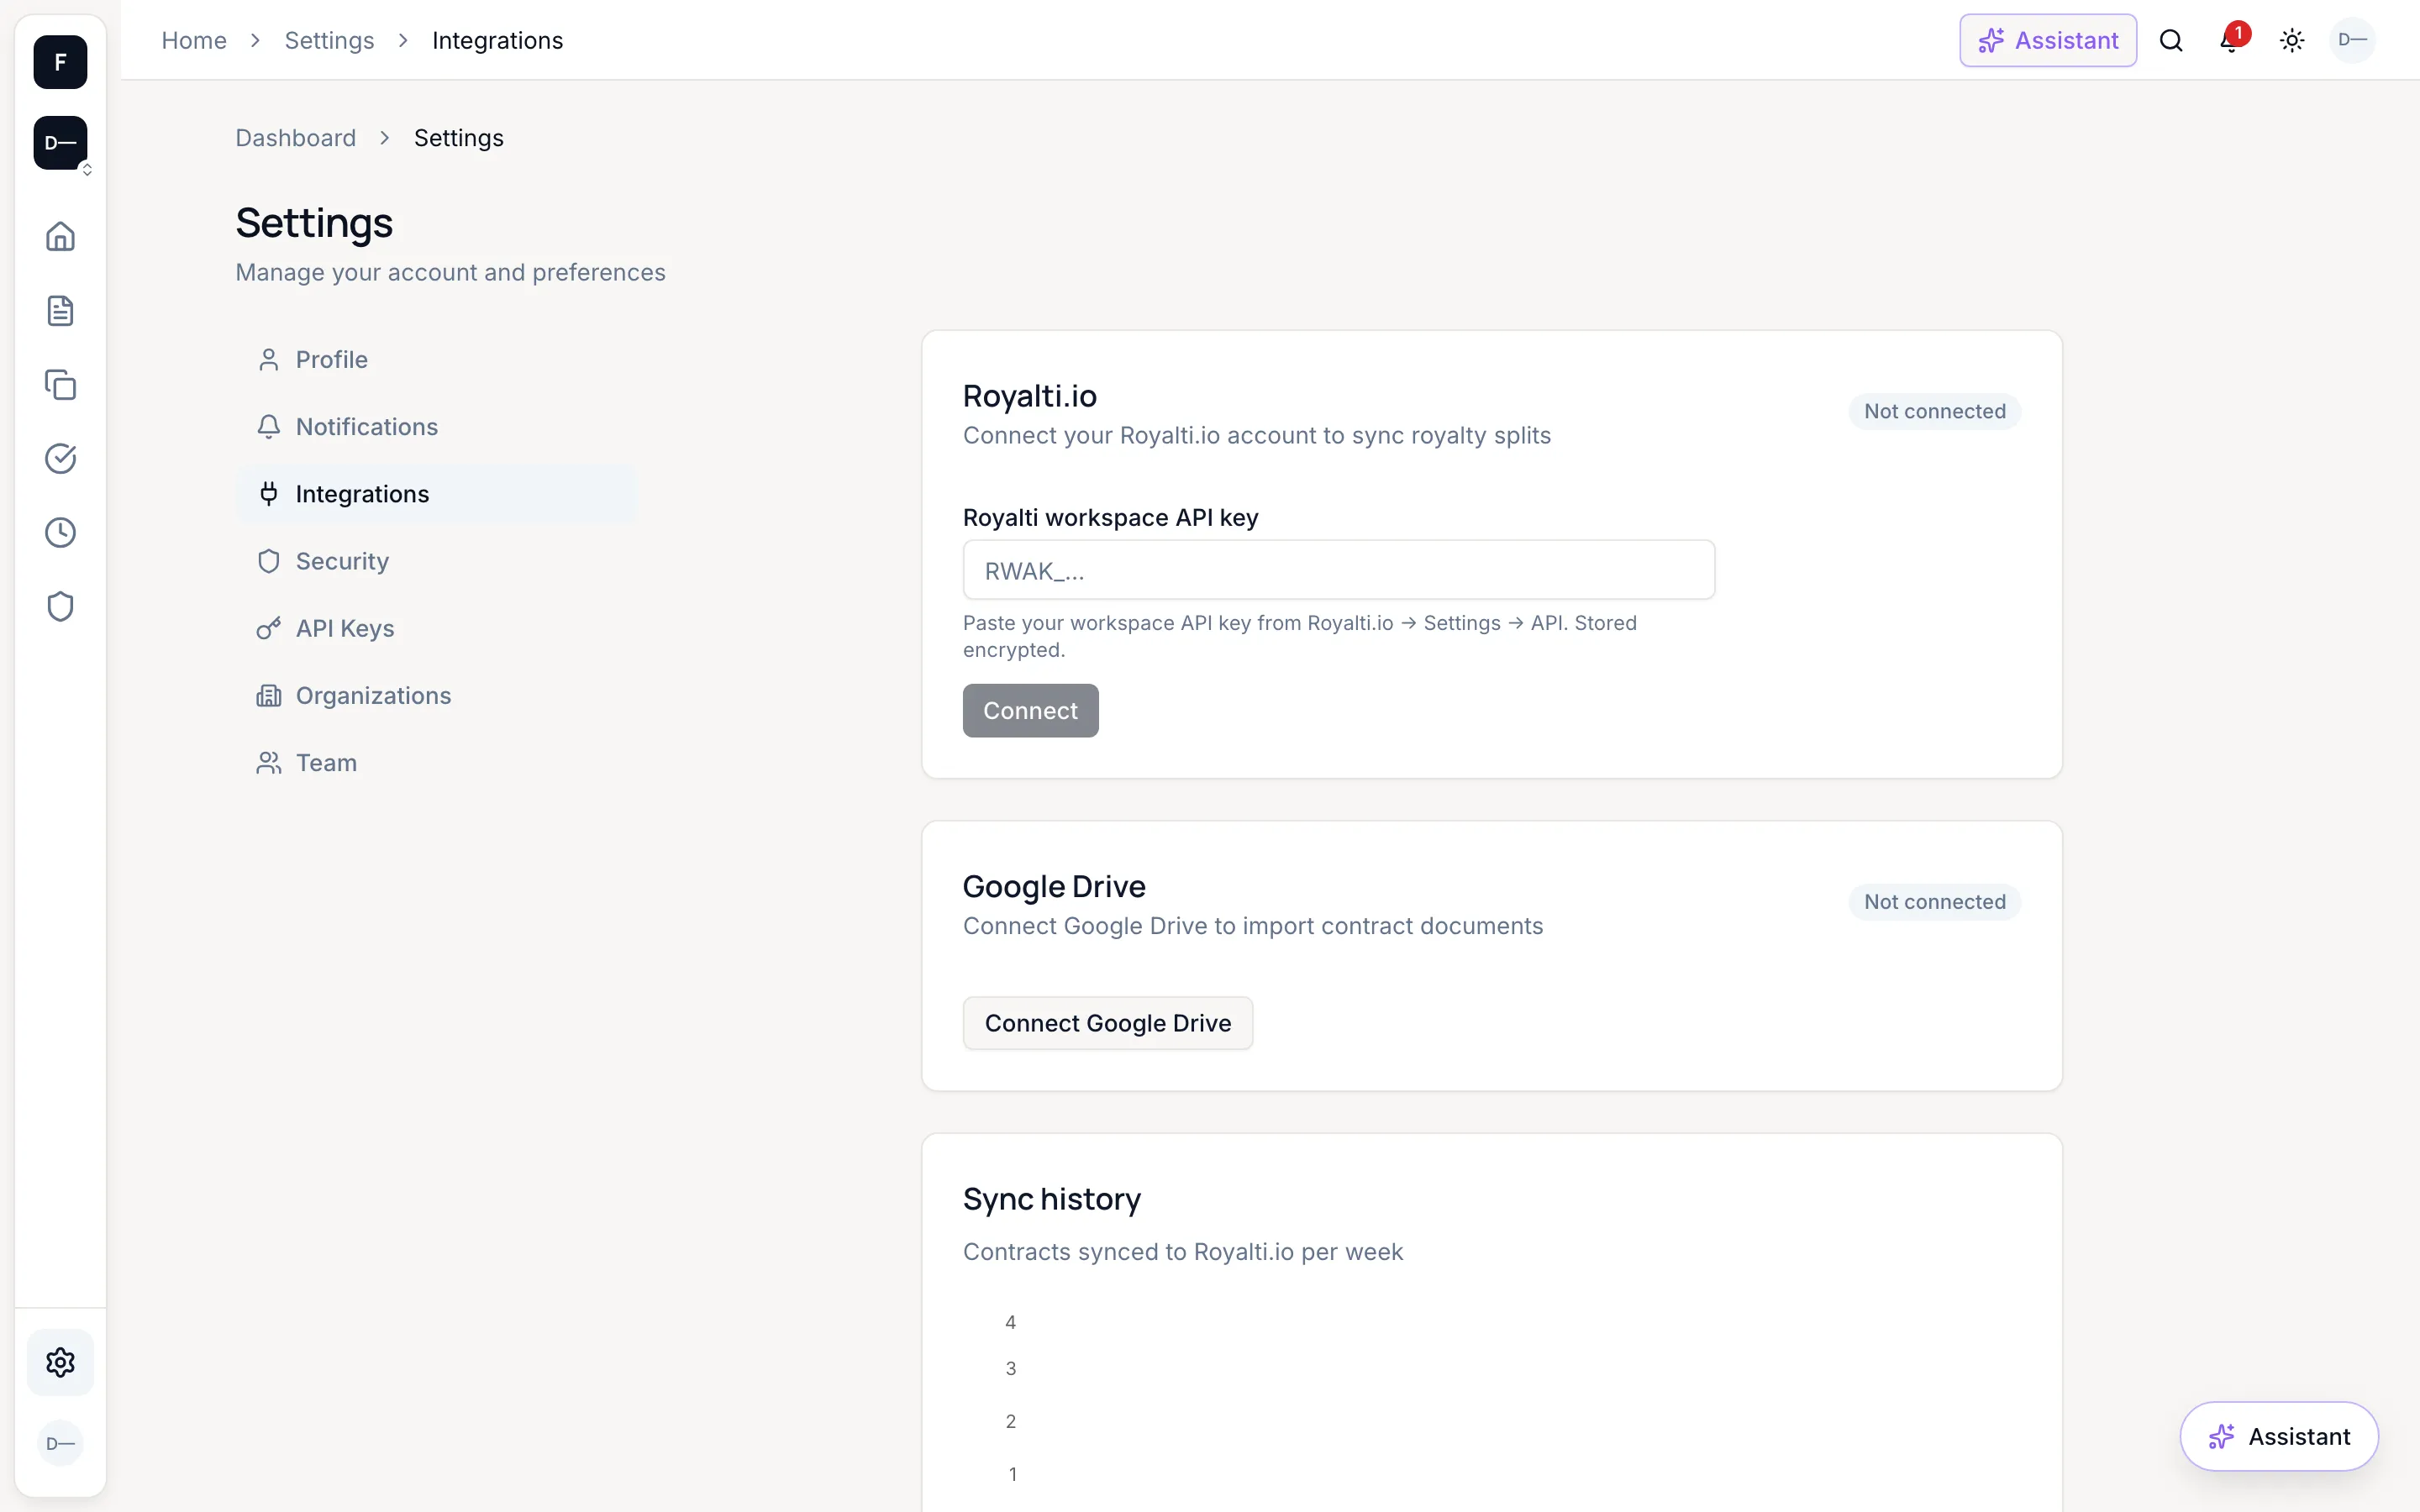Click the Settings breadcrumb below top bar
2420x1512 pixels.
pyautogui.click(x=458, y=138)
